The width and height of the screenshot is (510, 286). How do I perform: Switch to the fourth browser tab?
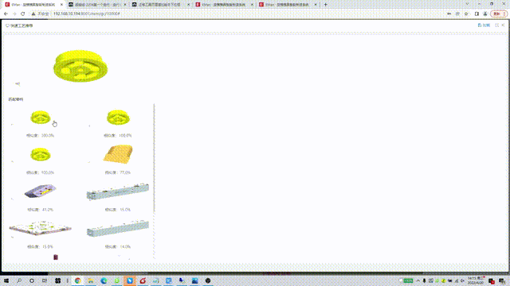(224, 5)
